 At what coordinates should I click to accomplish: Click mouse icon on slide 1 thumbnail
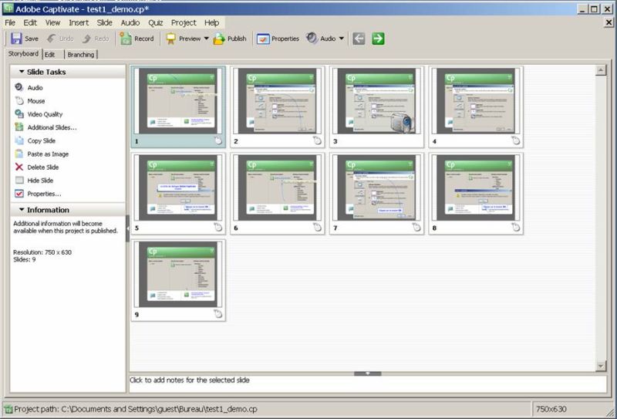(218, 140)
